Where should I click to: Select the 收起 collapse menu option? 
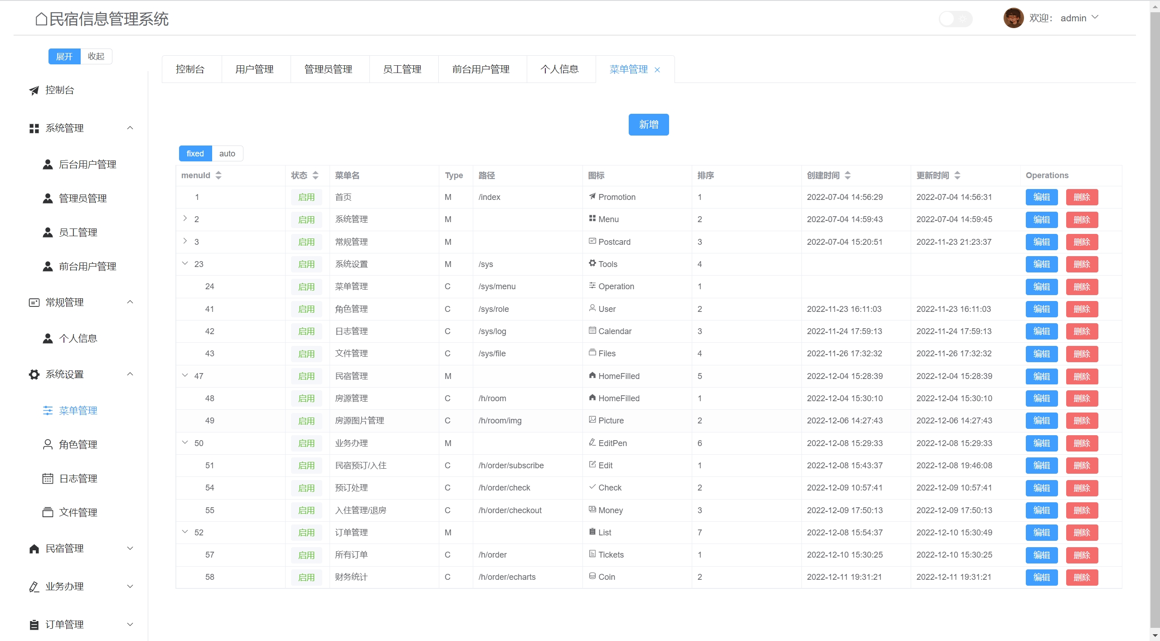point(96,57)
